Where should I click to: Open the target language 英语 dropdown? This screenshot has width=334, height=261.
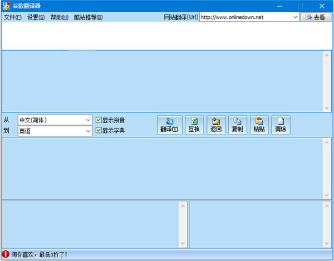55,131
